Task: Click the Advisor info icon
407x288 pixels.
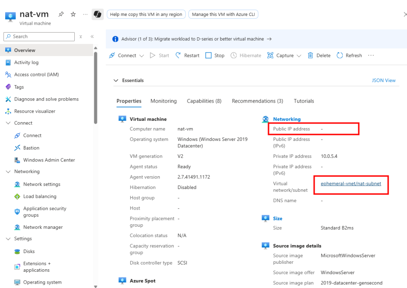Action: (115, 39)
